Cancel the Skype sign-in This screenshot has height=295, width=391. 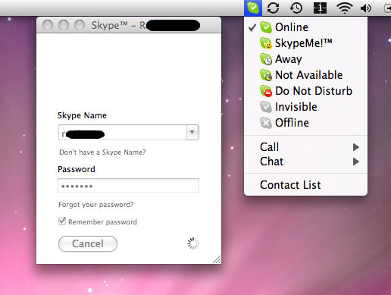click(x=88, y=243)
